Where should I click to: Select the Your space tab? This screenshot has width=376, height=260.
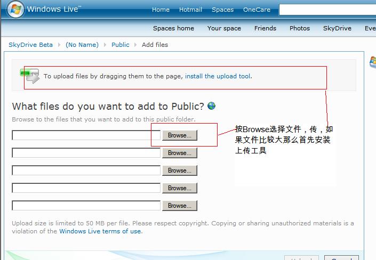[x=224, y=28]
